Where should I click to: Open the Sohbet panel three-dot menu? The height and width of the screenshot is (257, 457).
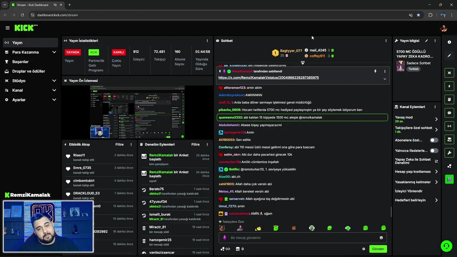386,41
